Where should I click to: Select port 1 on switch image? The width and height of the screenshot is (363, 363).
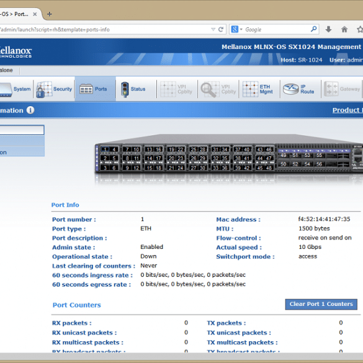pyautogui.click(x=105, y=150)
